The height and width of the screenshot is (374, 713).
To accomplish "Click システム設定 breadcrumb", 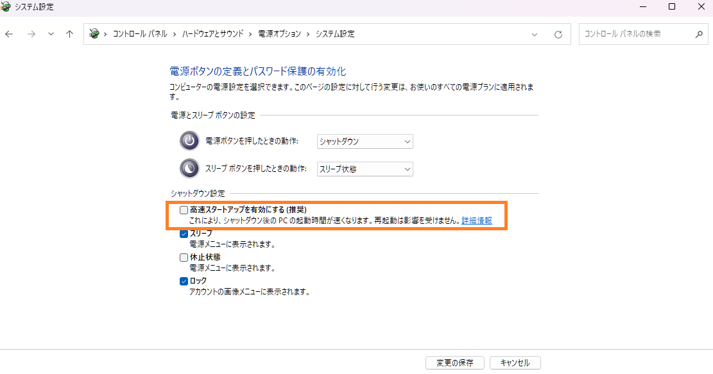I will pyautogui.click(x=335, y=34).
